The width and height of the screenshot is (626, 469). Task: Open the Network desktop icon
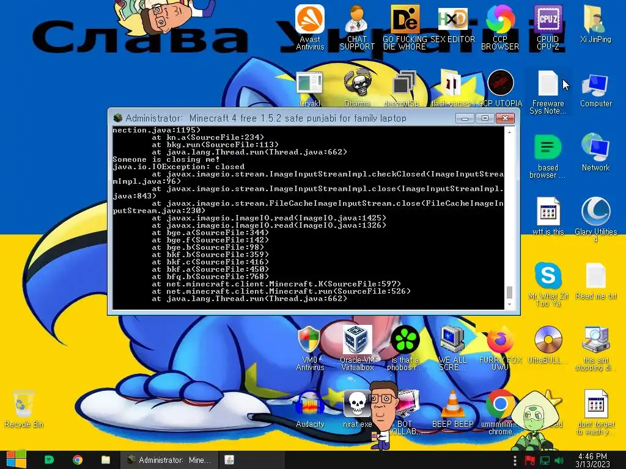coord(595,152)
